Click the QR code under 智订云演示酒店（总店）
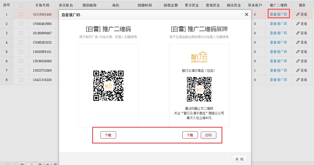 click(x=199, y=89)
